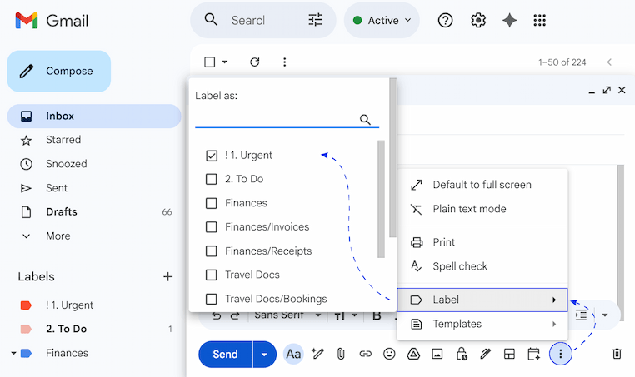This screenshot has width=635, height=377.
Task: Pop out compose window to full screen
Action: click(607, 90)
